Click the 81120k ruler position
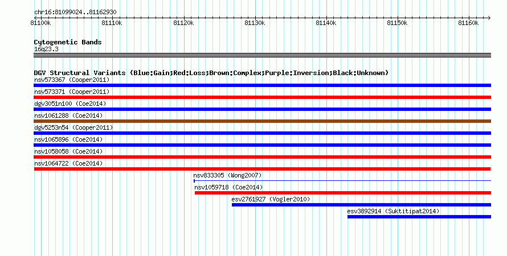This screenshot has width=507, height=256. pyautogui.click(x=183, y=23)
